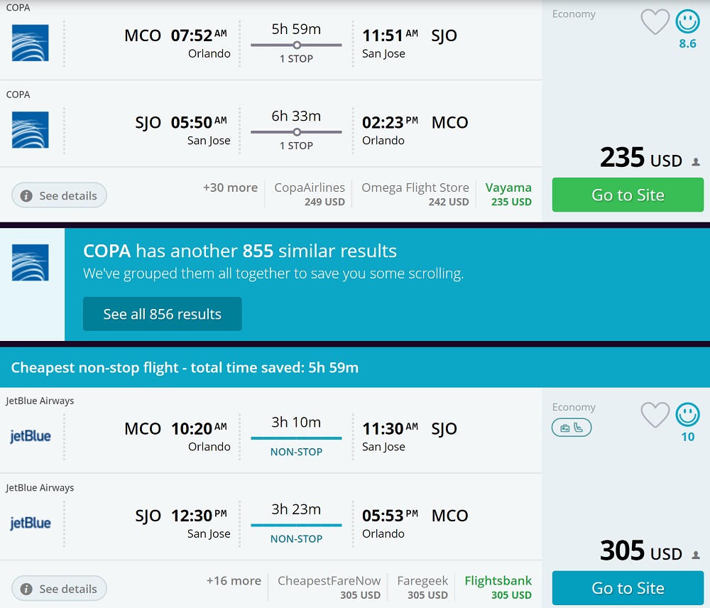The height and width of the screenshot is (608, 710).
Task: Click the JetBlue logo on return flight
Action: [31, 523]
